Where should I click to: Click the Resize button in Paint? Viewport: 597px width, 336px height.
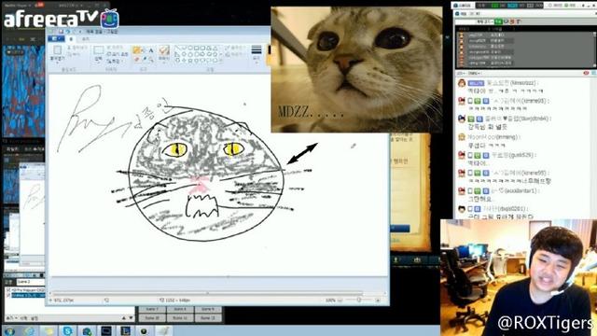[118, 54]
